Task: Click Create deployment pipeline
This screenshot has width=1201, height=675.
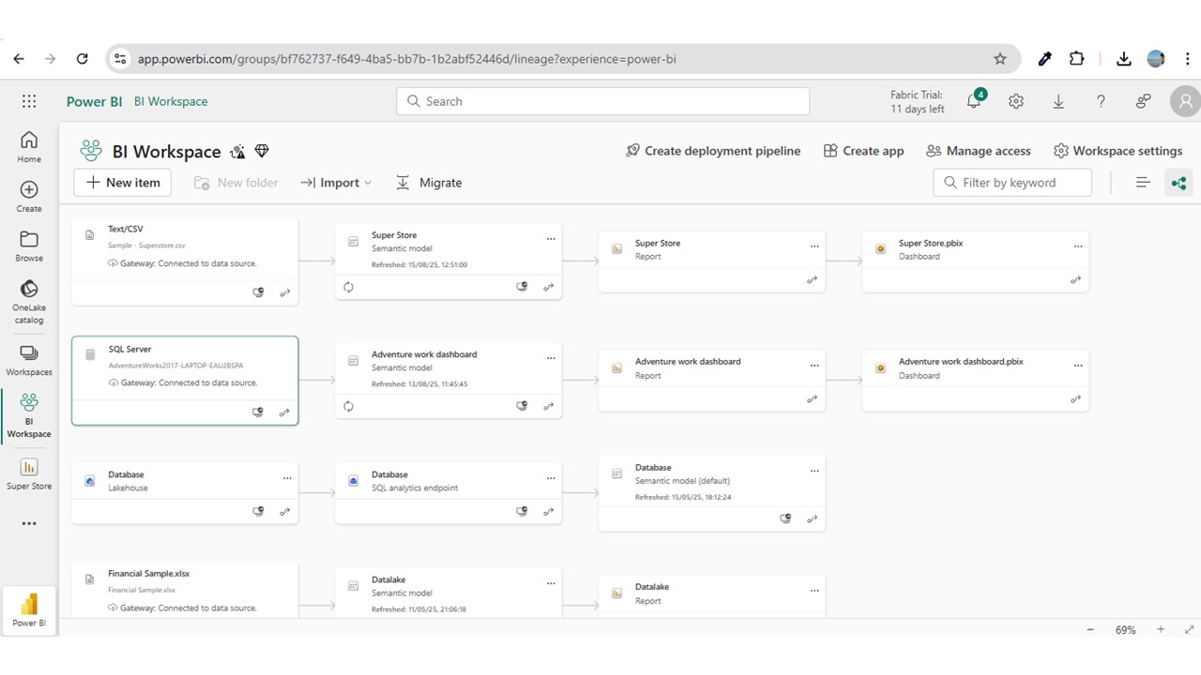Action: pyautogui.click(x=713, y=151)
